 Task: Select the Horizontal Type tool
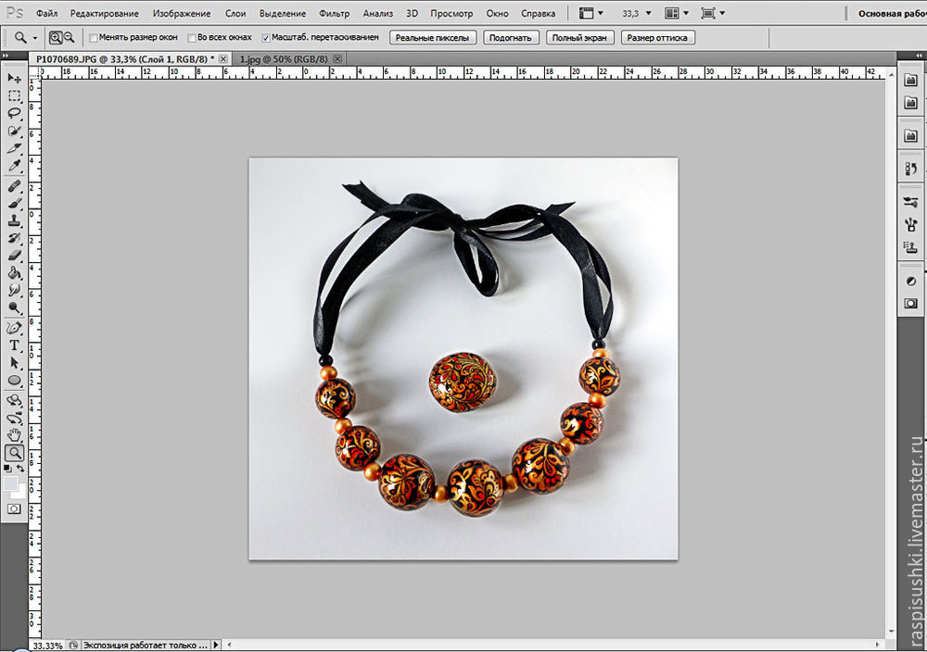click(15, 345)
